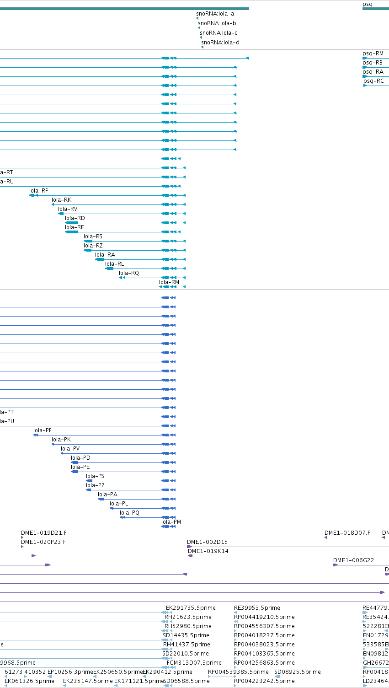Screen dimensions: 389x688
Task: Click the lola-RM transcript label
Action: pyautogui.click(x=169, y=282)
